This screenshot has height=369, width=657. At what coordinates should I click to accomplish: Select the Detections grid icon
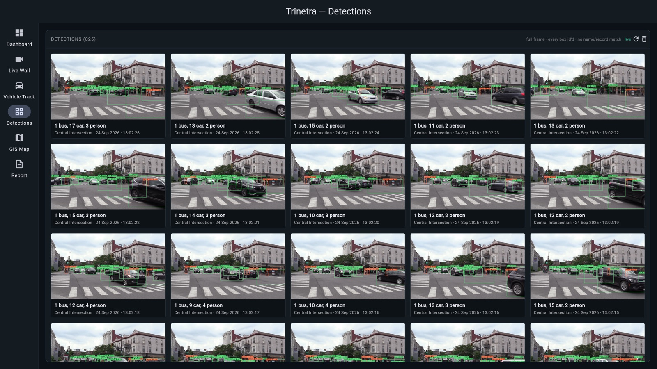pyautogui.click(x=19, y=112)
